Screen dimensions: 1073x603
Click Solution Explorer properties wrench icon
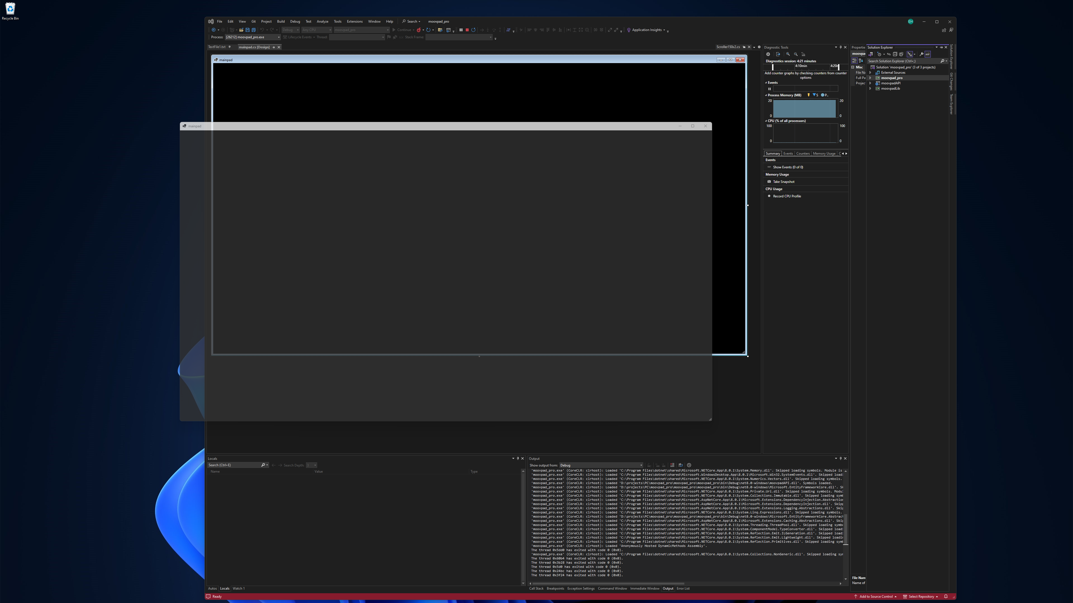(x=922, y=54)
